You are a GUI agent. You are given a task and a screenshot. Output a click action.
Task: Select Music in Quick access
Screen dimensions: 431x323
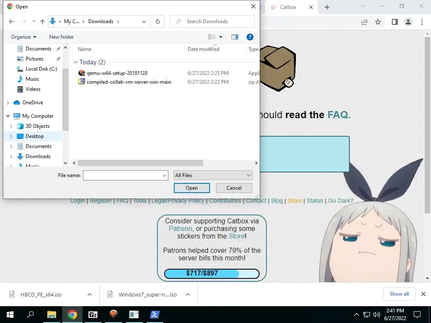[32, 79]
